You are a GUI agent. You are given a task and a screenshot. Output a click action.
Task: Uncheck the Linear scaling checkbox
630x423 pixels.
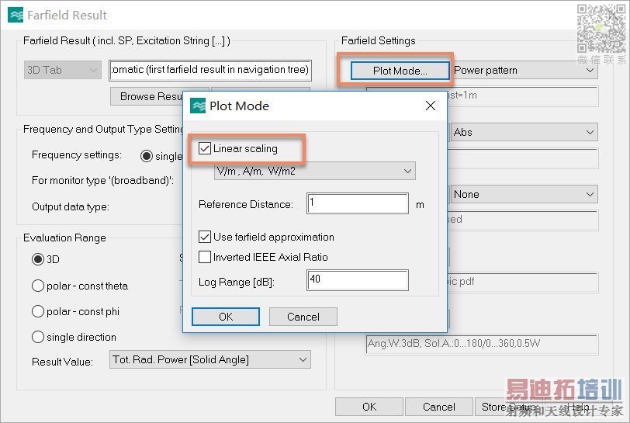[205, 148]
